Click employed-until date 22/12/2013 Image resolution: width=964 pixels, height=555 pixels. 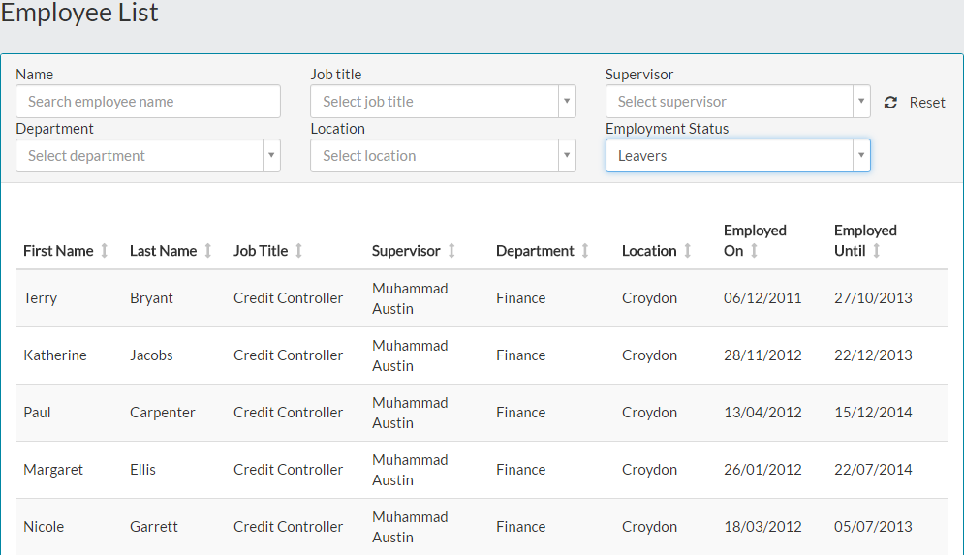click(x=873, y=355)
